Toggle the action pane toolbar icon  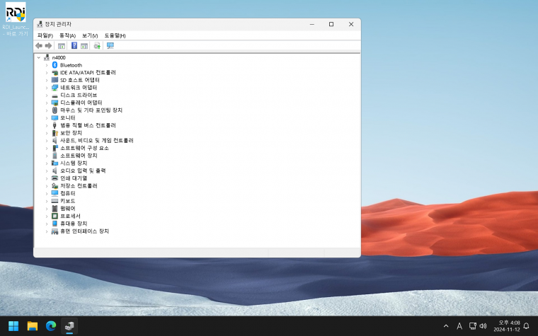(x=84, y=45)
